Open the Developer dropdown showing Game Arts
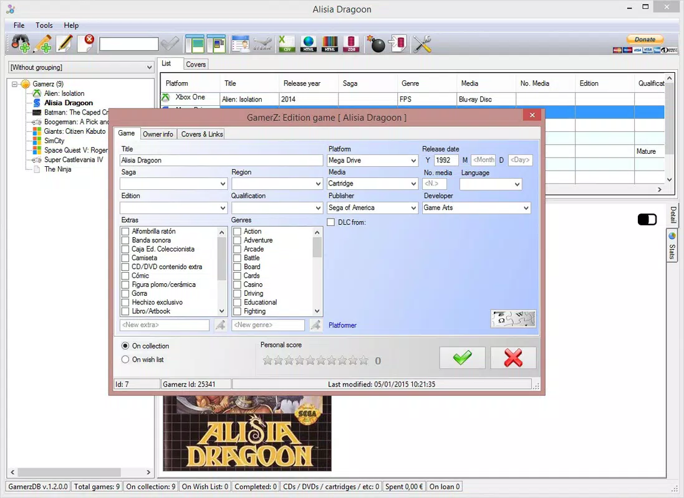 (x=476, y=208)
